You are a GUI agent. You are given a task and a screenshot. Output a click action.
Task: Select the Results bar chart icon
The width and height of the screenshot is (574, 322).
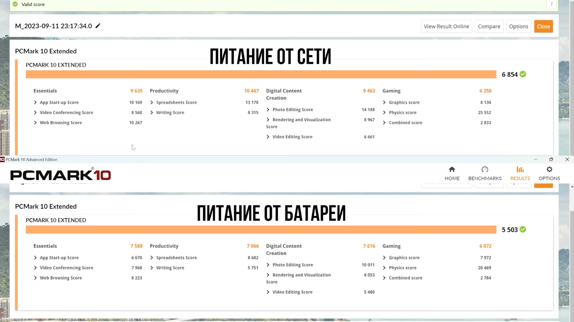(520, 170)
